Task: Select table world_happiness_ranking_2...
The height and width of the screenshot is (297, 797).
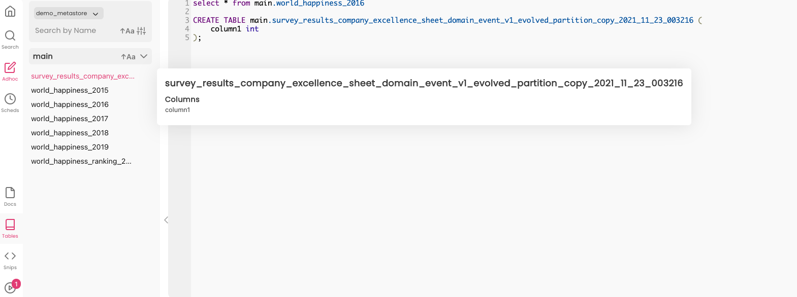Action: (81, 161)
